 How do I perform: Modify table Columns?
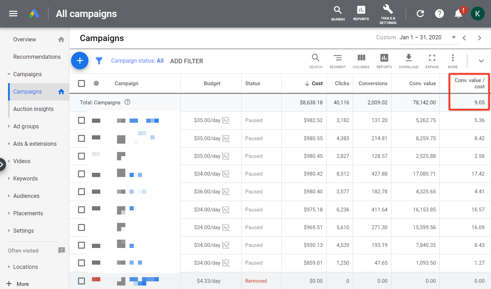point(361,61)
